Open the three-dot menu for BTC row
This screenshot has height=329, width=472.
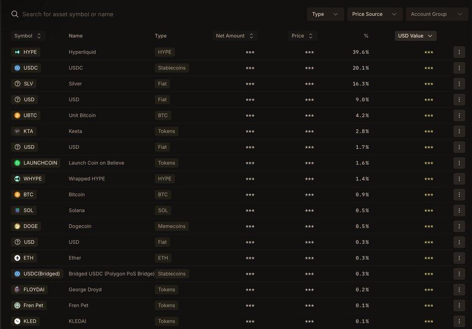coord(459,195)
